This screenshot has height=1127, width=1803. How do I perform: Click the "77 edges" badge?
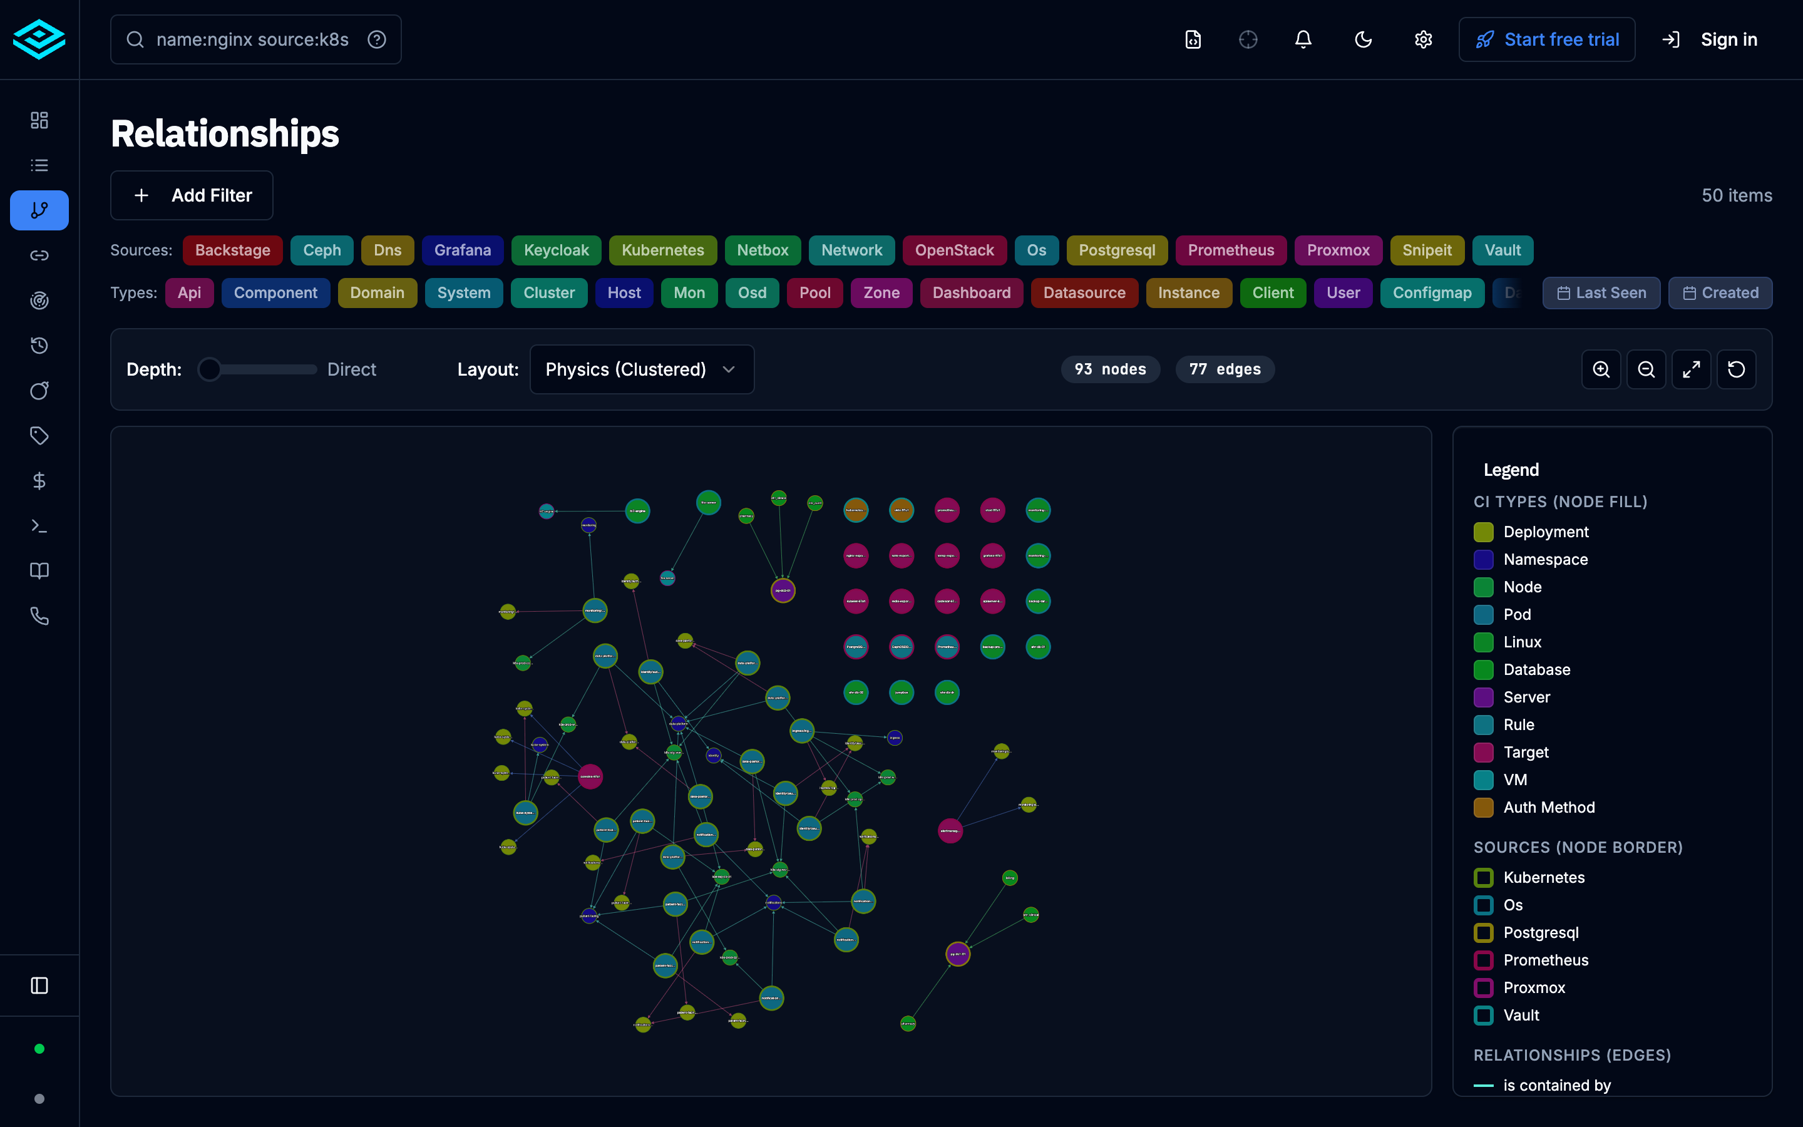1225,369
